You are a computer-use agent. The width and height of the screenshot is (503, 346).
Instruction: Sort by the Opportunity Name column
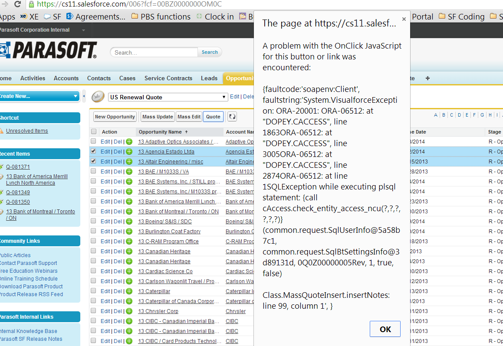click(x=164, y=132)
